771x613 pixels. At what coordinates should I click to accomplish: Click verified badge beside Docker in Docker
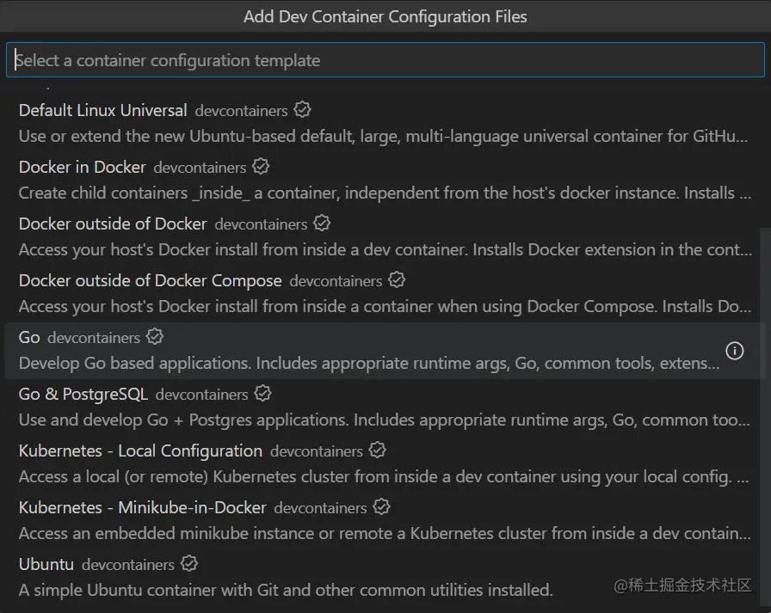pyautogui.click(x=261, y=167)
